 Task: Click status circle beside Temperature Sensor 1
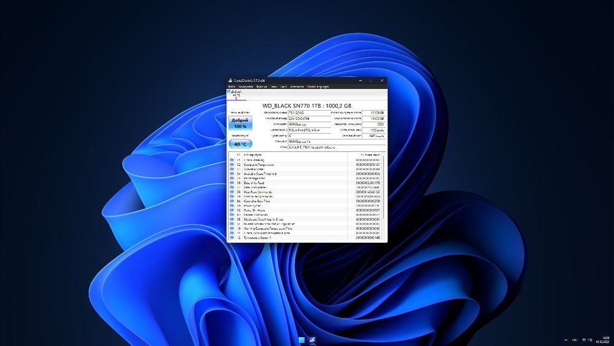point(232,237)
